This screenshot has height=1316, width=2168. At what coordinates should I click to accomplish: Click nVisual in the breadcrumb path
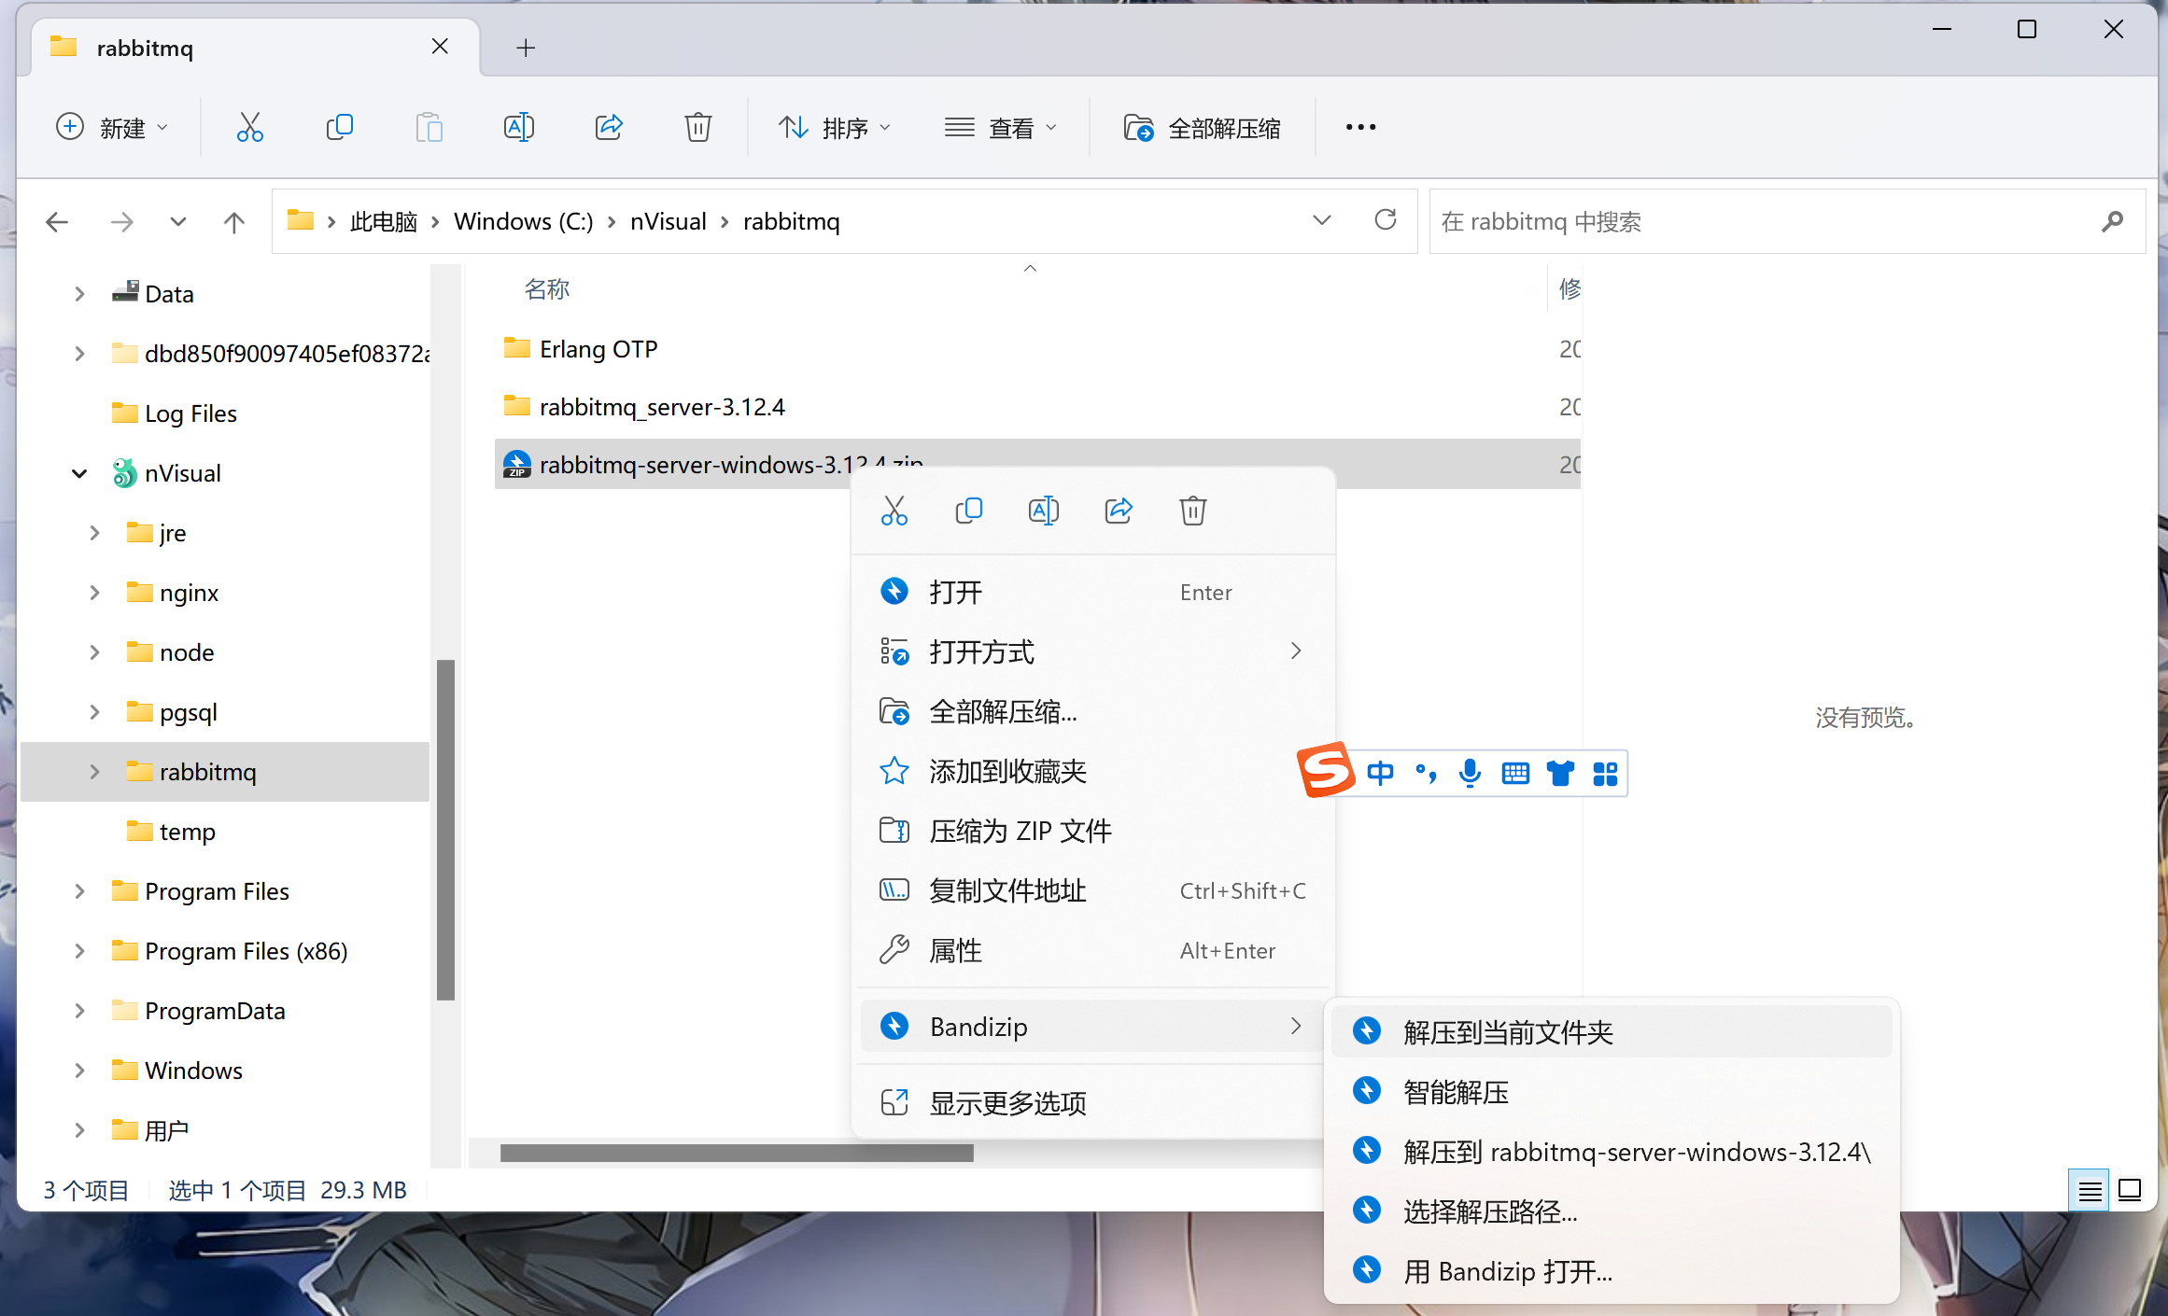[668, 221]
